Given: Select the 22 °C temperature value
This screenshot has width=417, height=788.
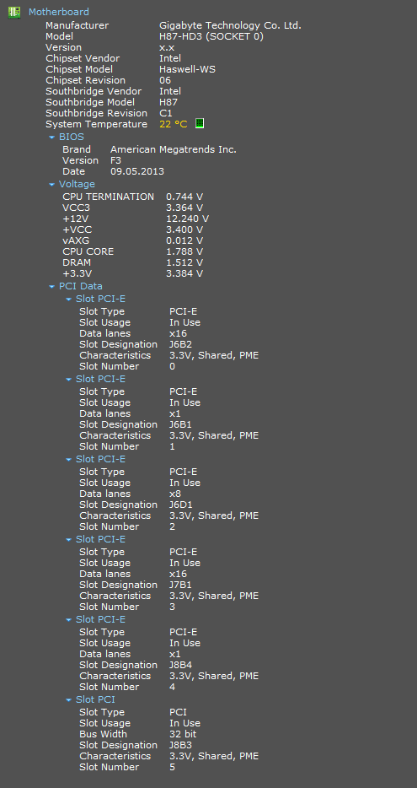Looking at the screenshot, I should click(x=174, y=124).
